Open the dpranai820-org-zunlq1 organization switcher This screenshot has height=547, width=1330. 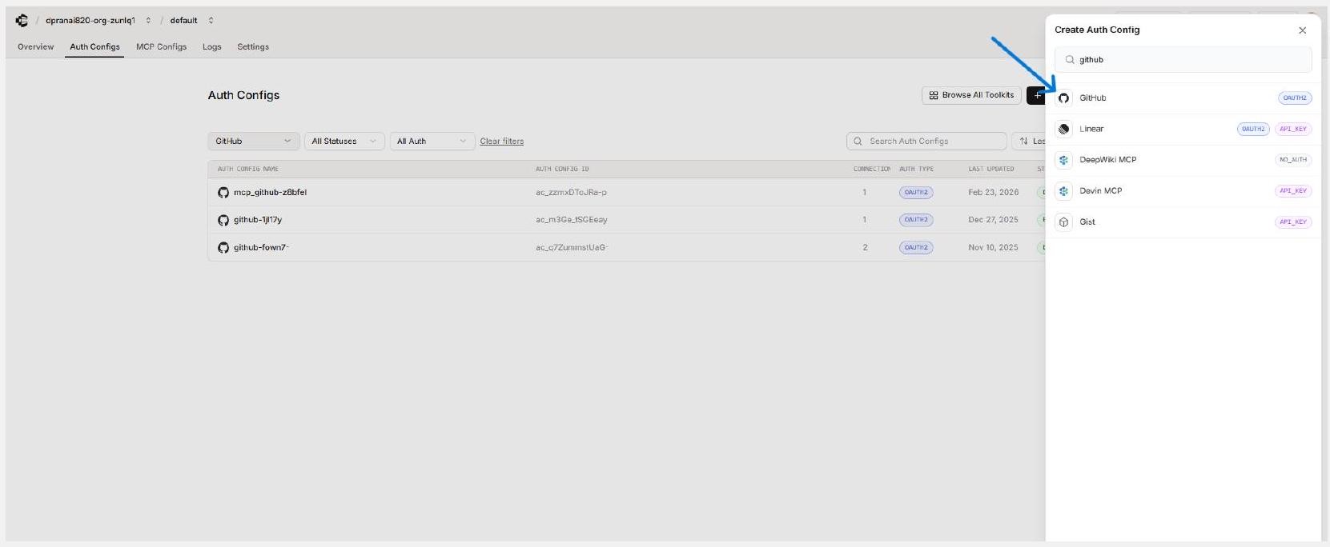coord(98,20)
